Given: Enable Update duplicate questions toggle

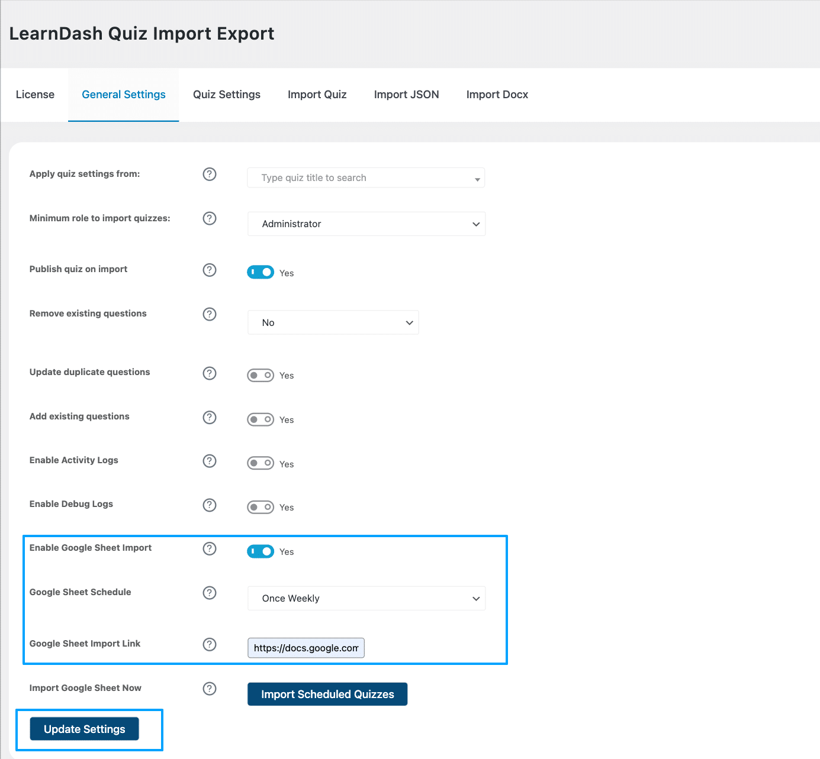Looking at the screenshot, I should point(261,375).
